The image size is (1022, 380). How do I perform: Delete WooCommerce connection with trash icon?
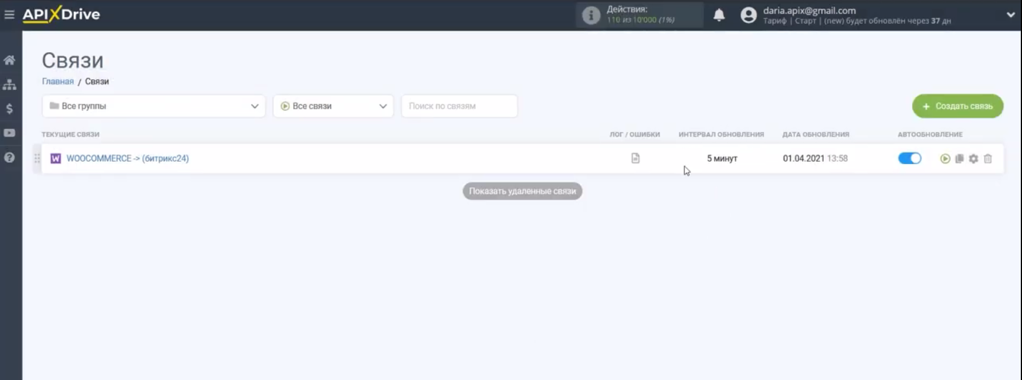coord(988,158)
